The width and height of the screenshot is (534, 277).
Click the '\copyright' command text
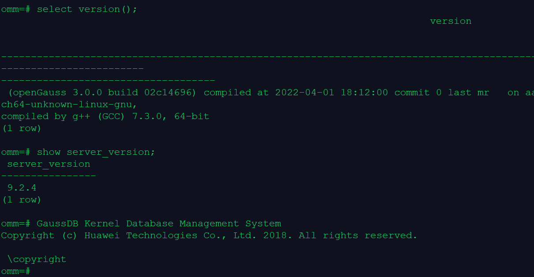[37, 259]
